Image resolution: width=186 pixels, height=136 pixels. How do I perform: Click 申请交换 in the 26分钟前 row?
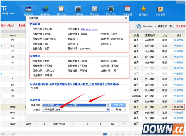point(179,85)
